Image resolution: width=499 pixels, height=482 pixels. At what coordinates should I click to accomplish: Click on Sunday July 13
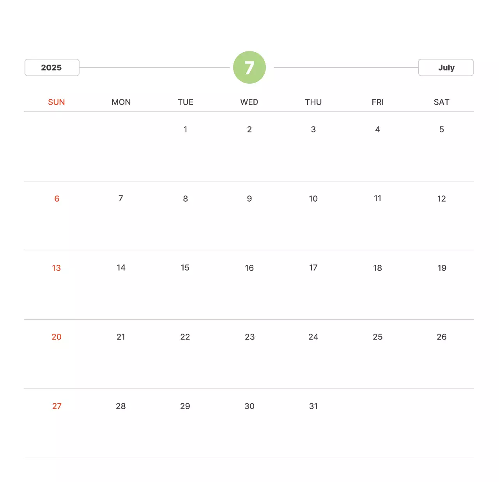pyautogui.click(x=57, y=268)
